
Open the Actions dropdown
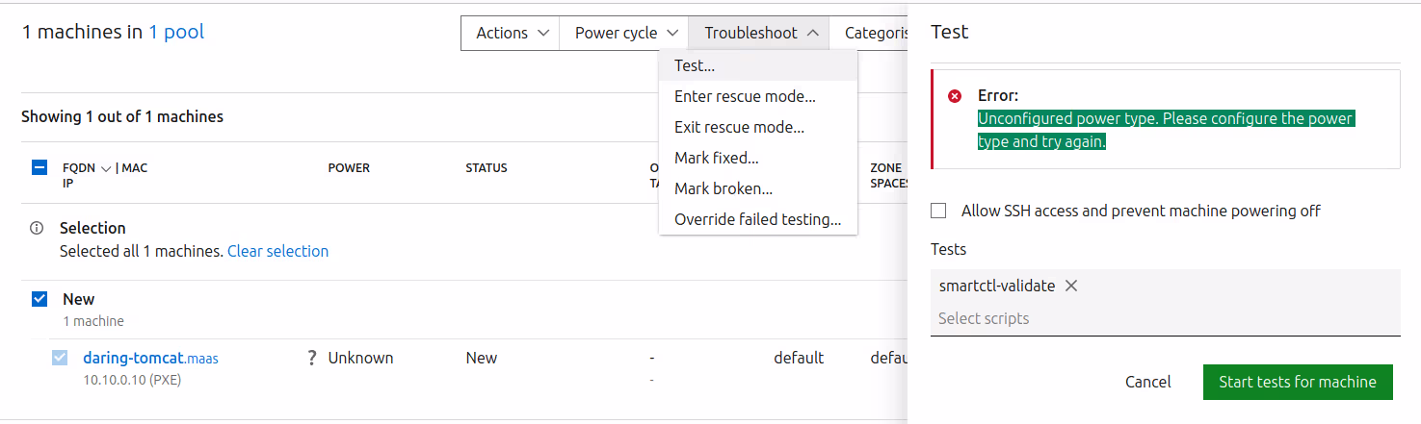tap(511, 33)
